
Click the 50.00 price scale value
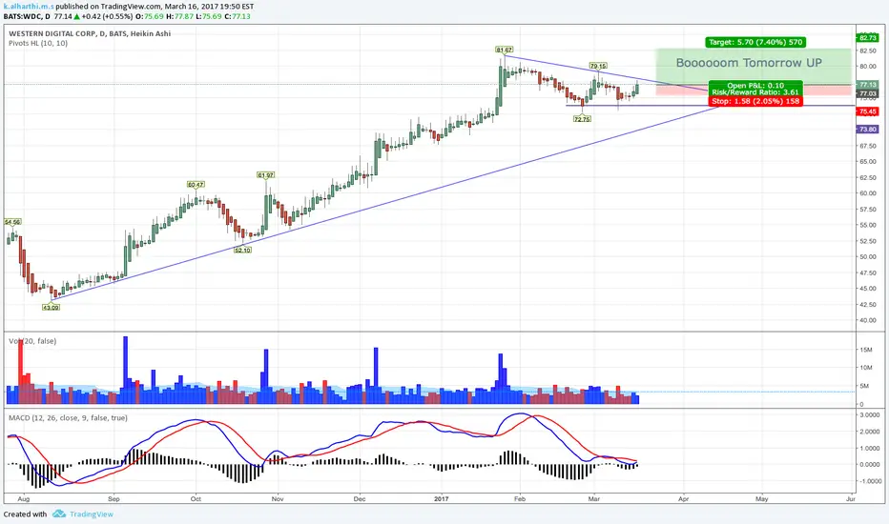(x=868, y=256)
